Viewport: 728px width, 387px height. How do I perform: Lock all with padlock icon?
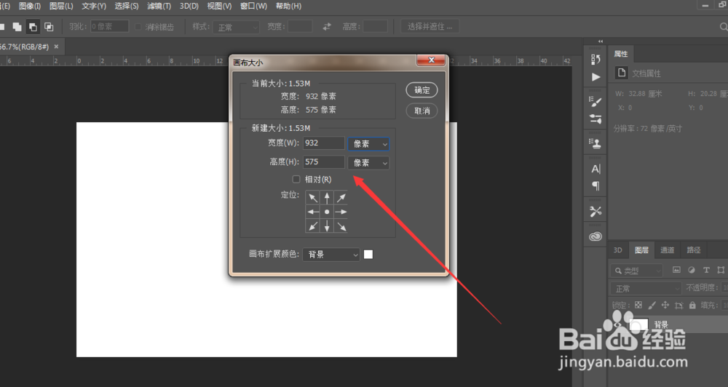pos(692,305)
